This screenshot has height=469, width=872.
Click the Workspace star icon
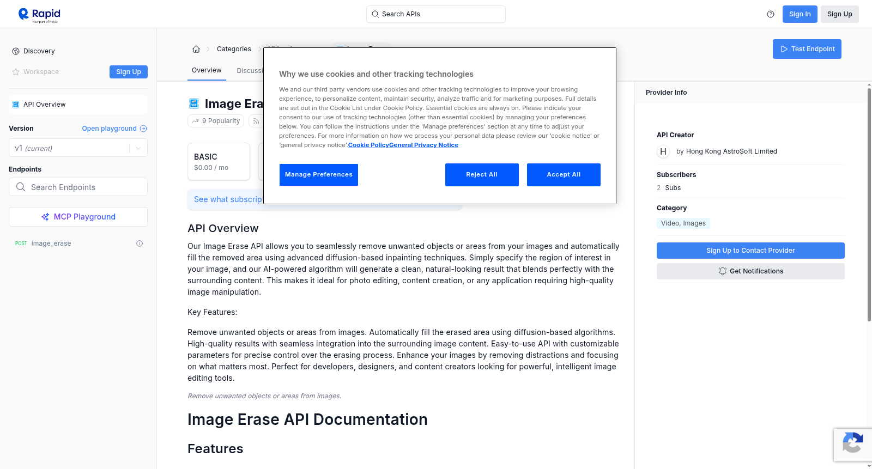tap(16, 72)
